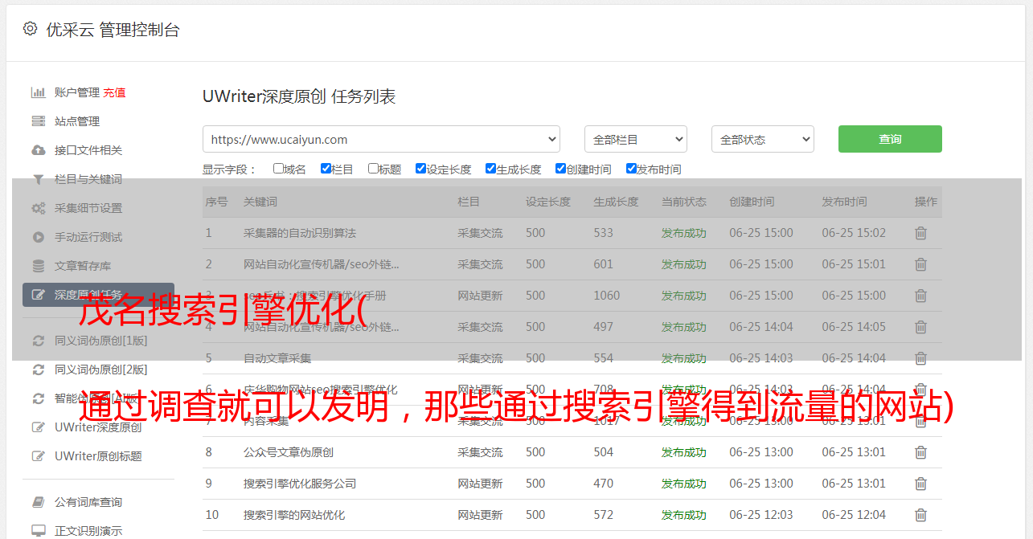Click the 操作 column header
1033x539 pixels.
pyautogui.click(x=926, y=202)
